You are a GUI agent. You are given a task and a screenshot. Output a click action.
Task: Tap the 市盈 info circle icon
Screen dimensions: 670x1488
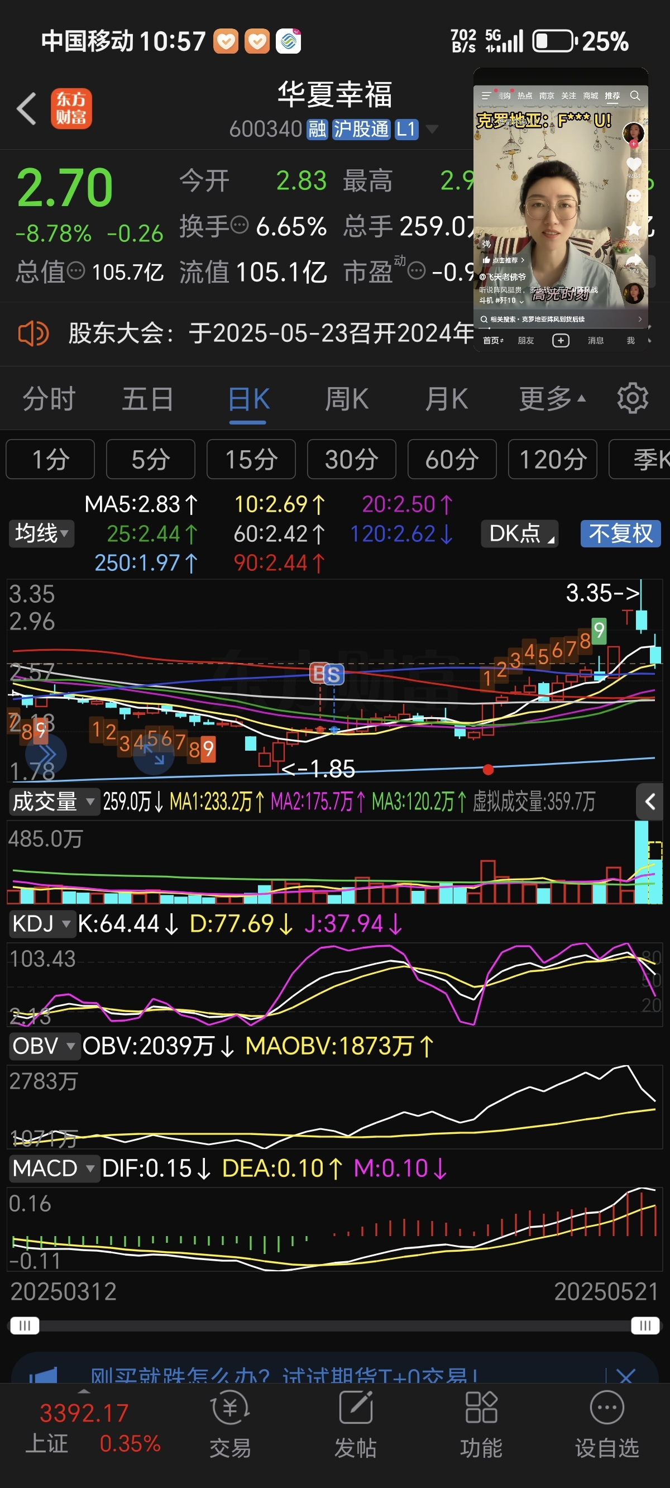pyautogui.click(x=417, y=270)
